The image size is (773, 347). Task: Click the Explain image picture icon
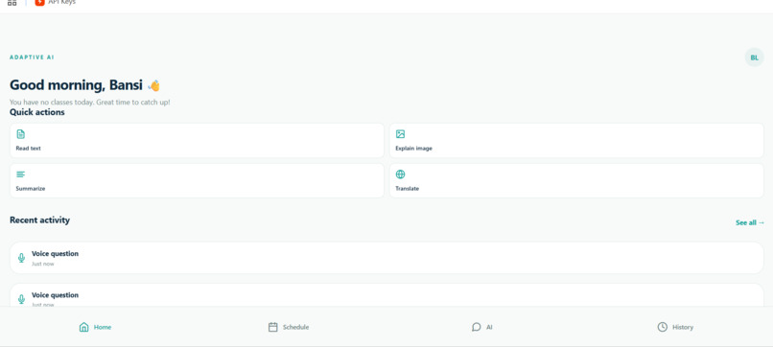pyautogui.click(x=400, y=134)
